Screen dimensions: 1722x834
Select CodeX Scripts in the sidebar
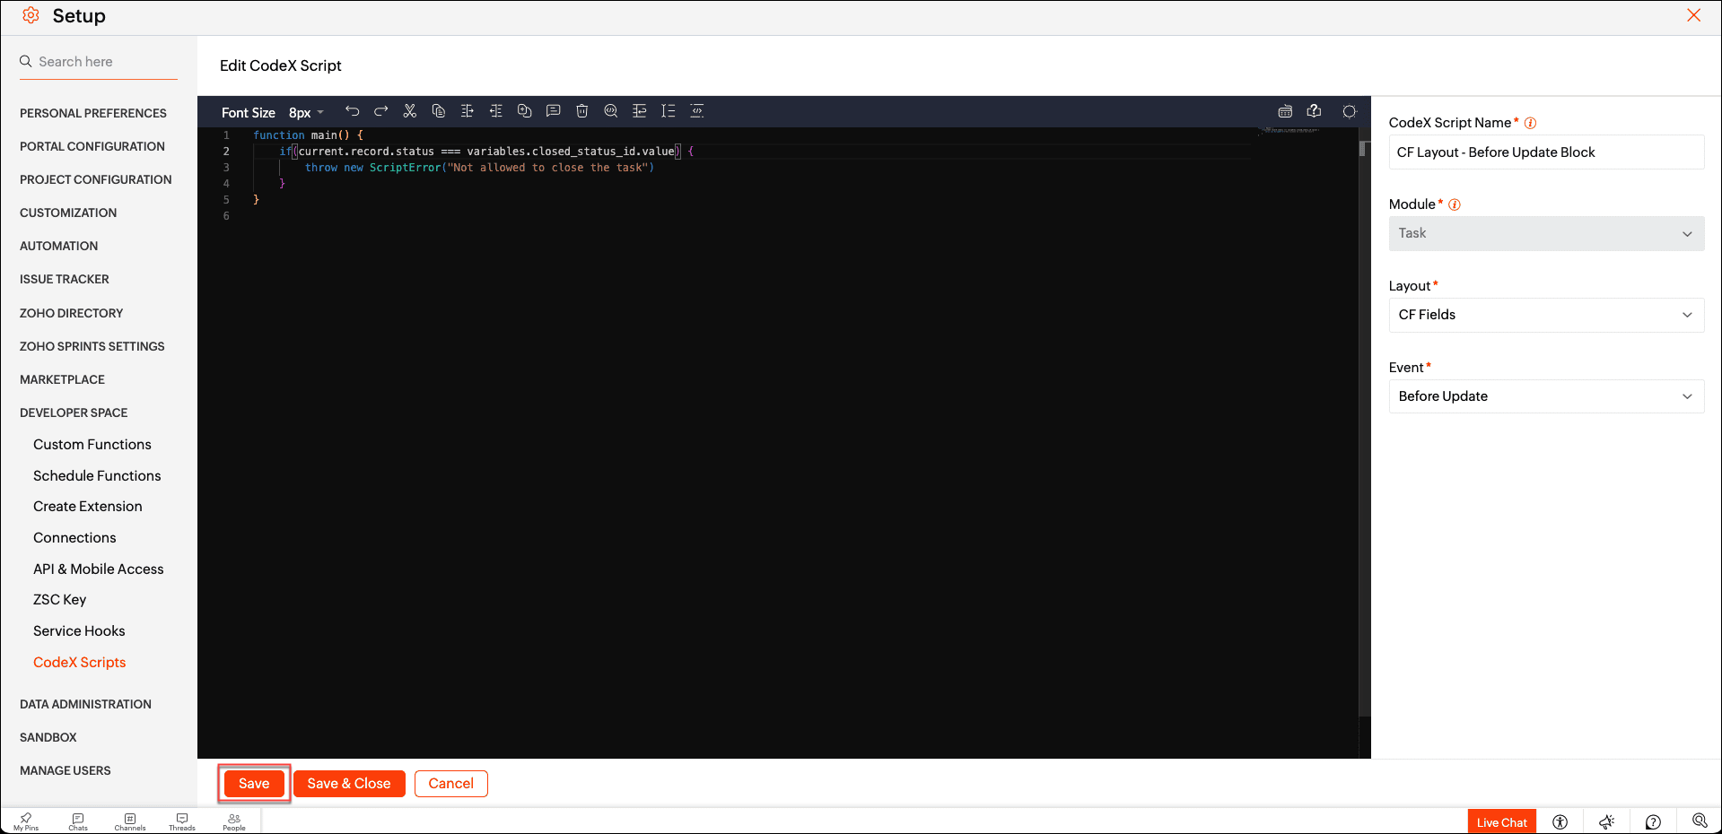click(x=80, y=663)
